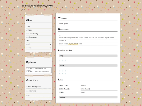
Task: Click the SITE NAME field value
Action: click(x=99, y=89)
